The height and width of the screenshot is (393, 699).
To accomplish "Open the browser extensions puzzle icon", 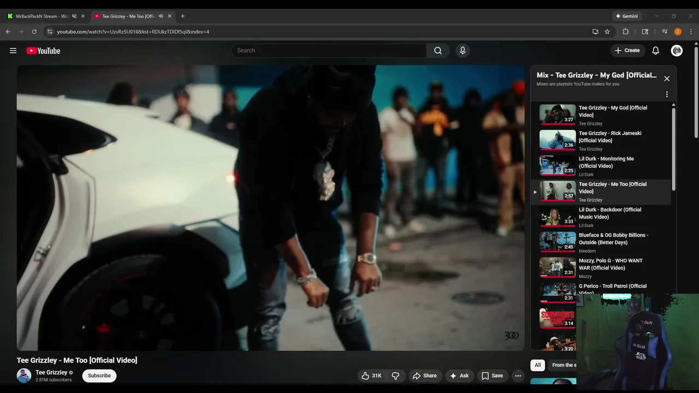I will point(626,32).
